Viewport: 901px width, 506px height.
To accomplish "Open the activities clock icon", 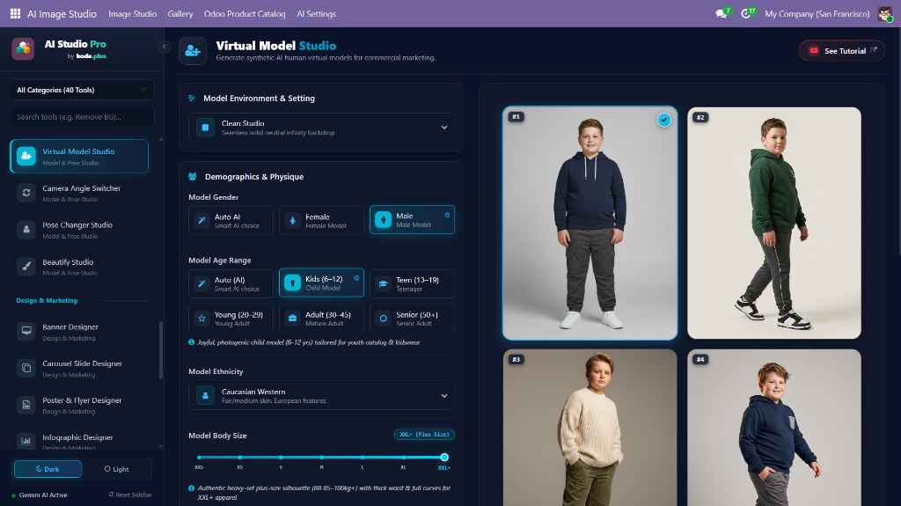I will tap(746, 13).
